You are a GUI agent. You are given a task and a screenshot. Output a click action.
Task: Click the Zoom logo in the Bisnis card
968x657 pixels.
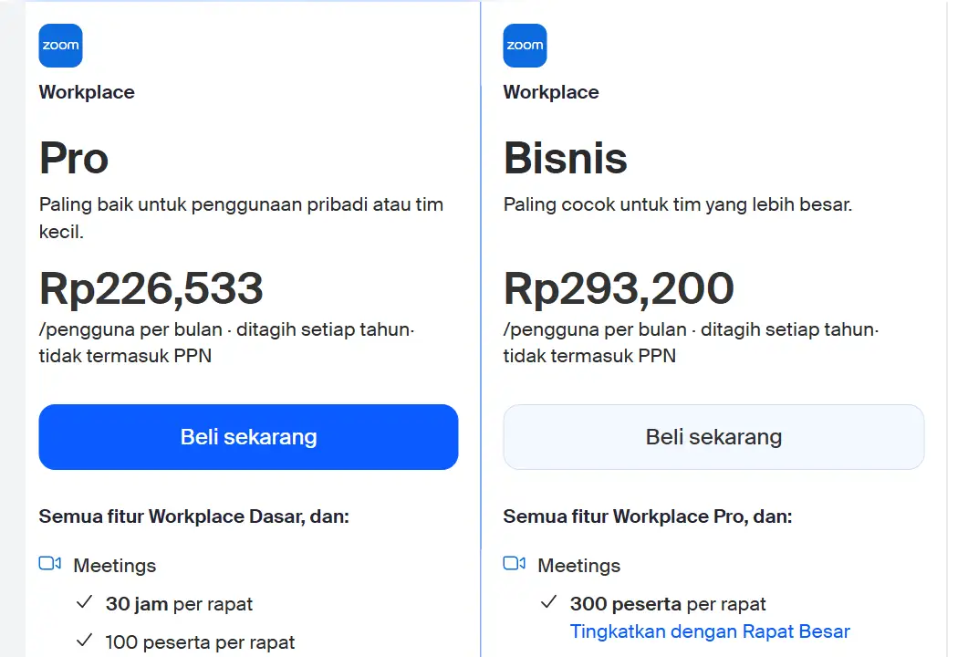pyautogui.click(x=525, y=46)
